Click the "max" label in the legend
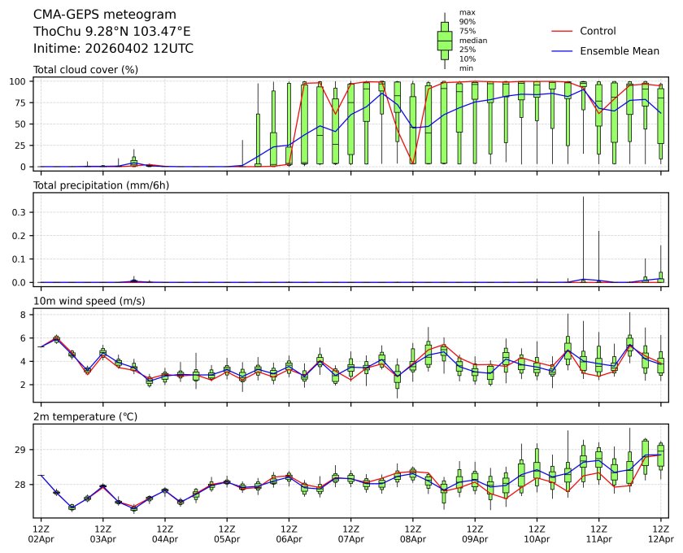The image size is (683, 553). (467, 13)
